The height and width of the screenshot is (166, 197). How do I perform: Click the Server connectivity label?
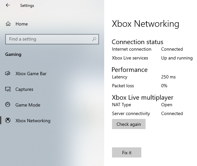point(131,114)
